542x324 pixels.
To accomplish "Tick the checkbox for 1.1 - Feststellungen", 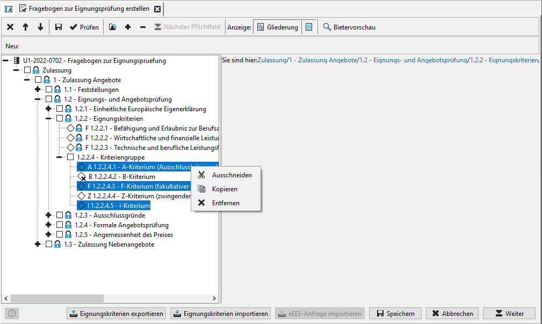I will tap(49, 90).
